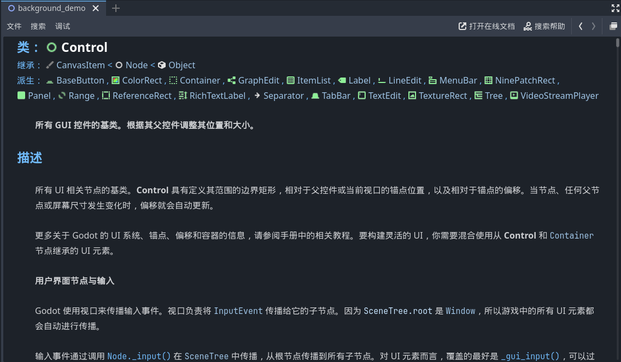621x362 pixels.
Task: Open LineEdit derived class link
Action: [x=405, y=80]
